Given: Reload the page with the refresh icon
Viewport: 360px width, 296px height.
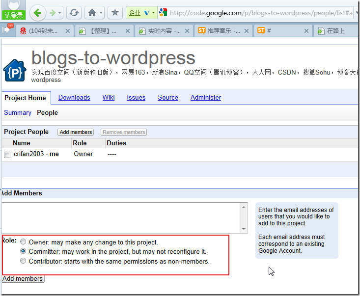Looking at the screenshot, I should (x=74, y=13).
